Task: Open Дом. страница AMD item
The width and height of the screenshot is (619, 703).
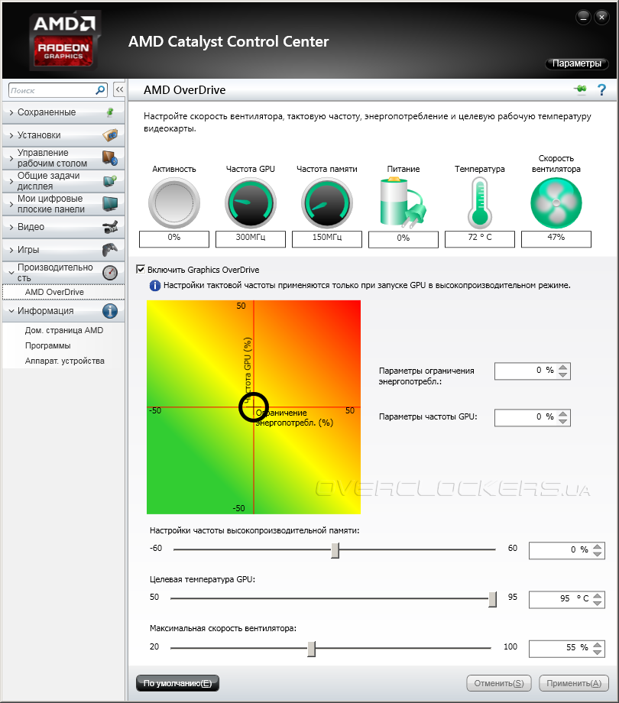Action: point(64,330)
